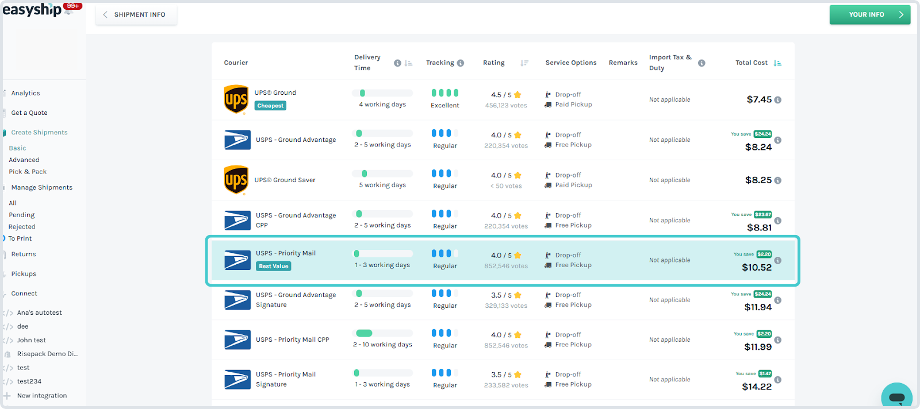
Task: Click the 2 - 10 working days delivery bar
Action: click(382, 333)
